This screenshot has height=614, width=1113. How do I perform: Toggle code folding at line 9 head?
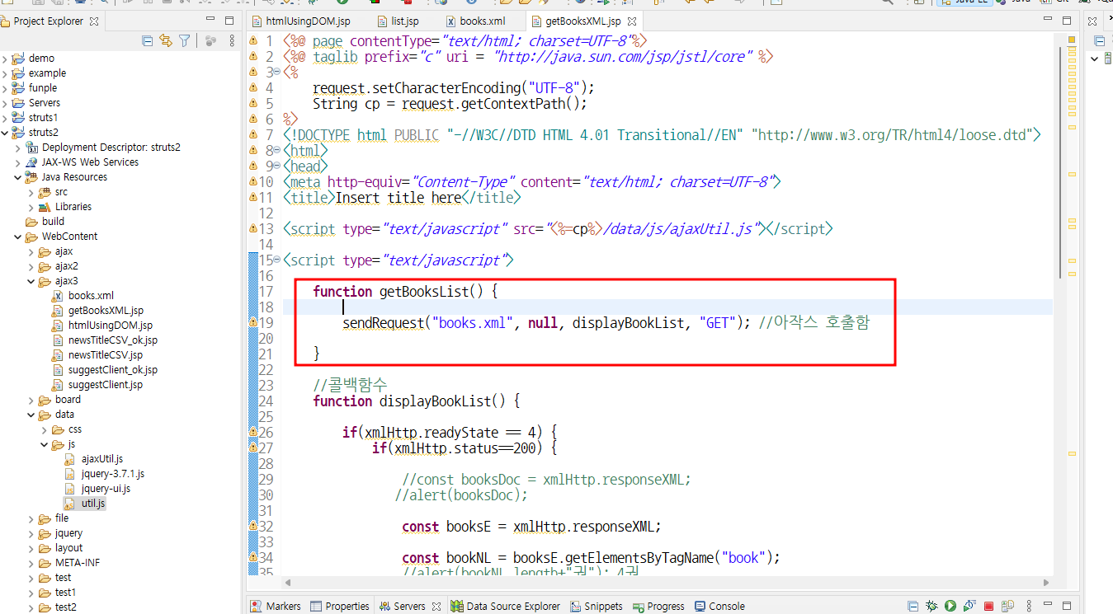(276, 166)
